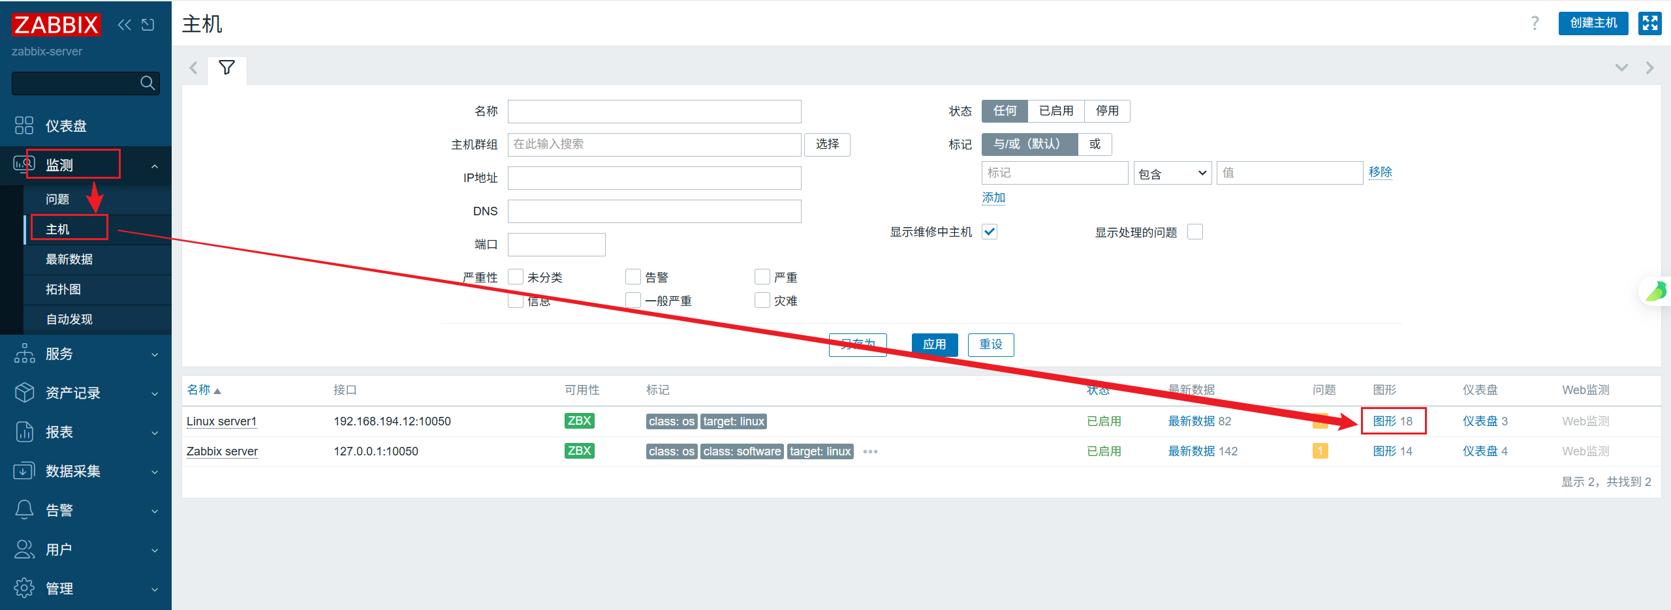Expand the 服务 menu section
The image size is (1671, 610).
point(155,355)
